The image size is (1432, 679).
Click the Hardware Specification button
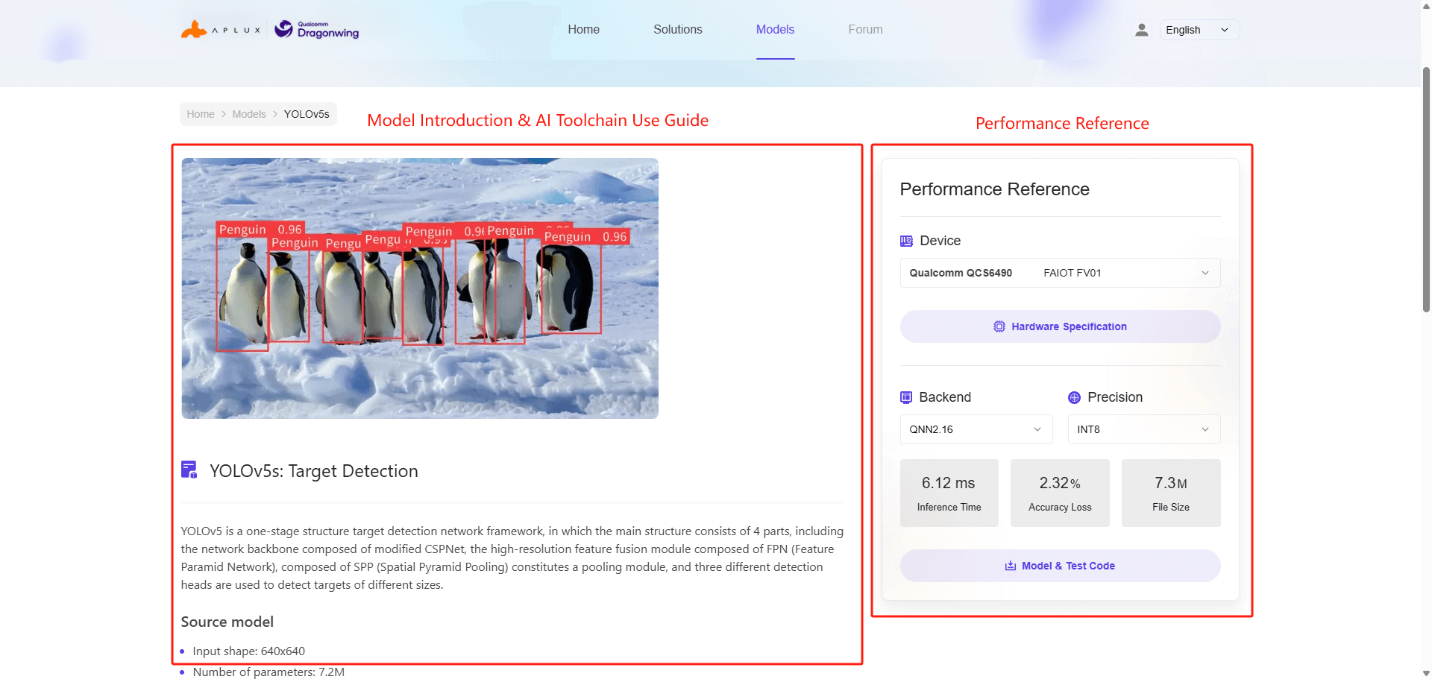1060,326
